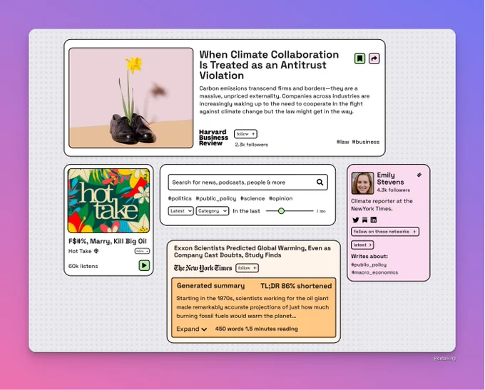Play the Hot Take podcast episode
Viewport: 485px width, 390px height.
click(x=144, y=265)
